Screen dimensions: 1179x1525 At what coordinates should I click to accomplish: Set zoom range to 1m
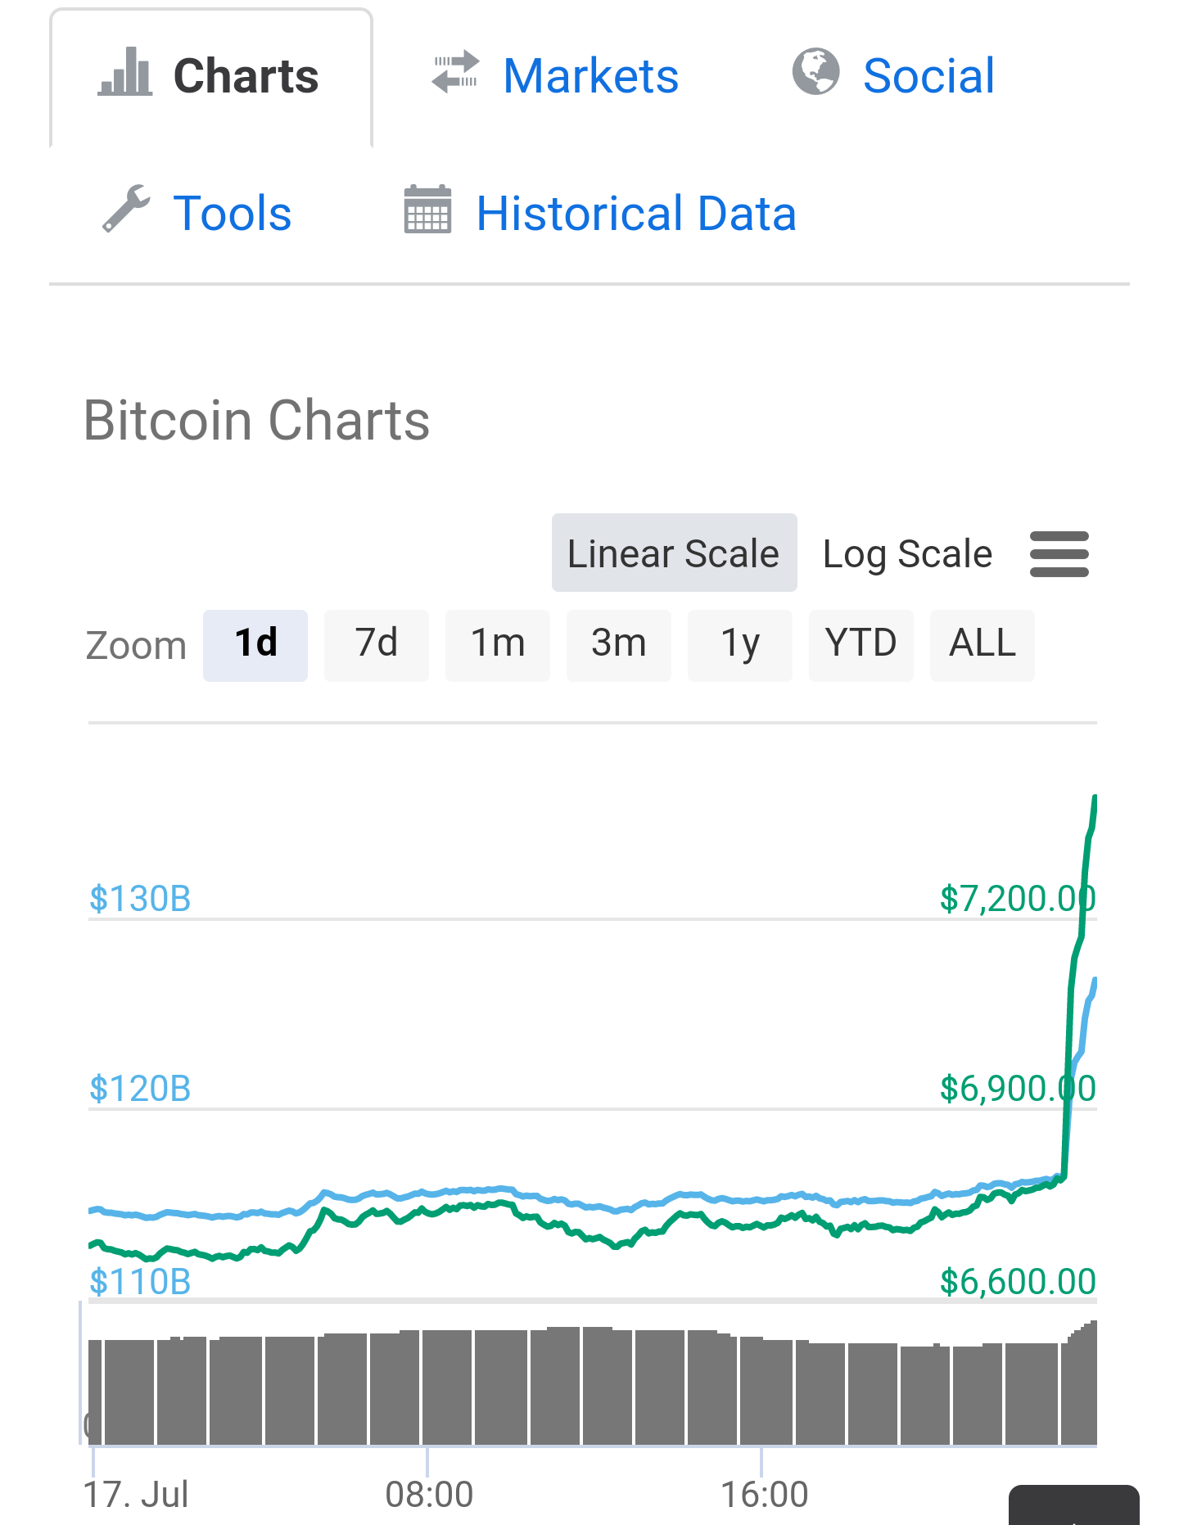498,645
